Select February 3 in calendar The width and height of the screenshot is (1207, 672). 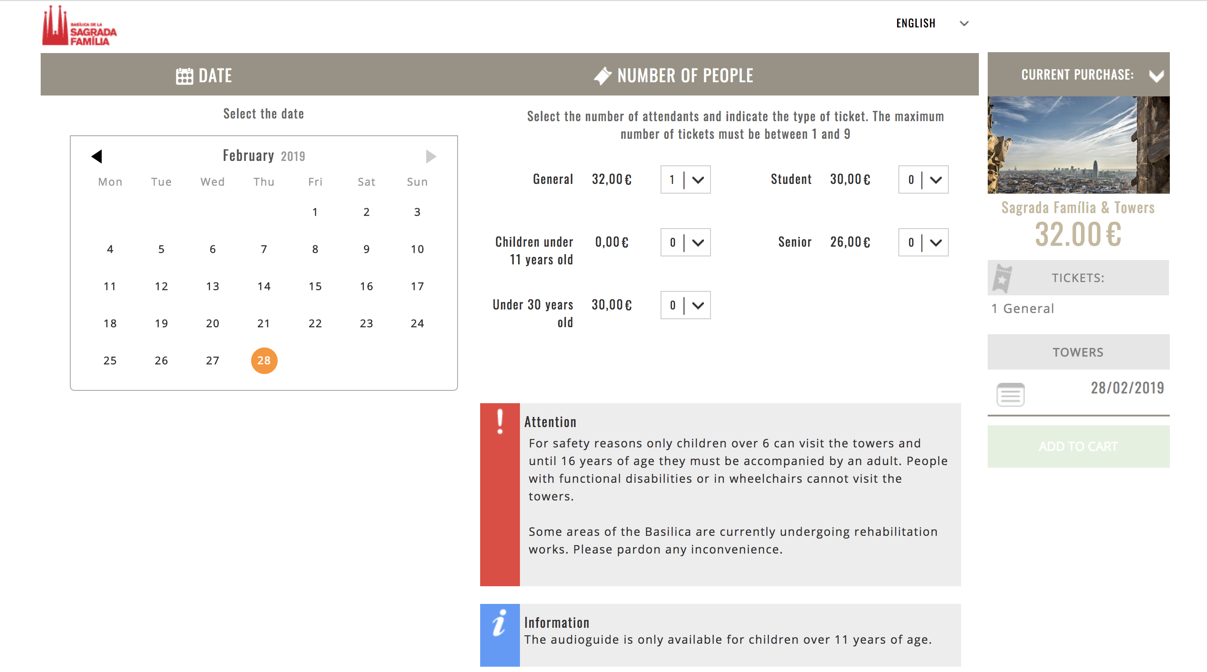(x=417, y=212)
